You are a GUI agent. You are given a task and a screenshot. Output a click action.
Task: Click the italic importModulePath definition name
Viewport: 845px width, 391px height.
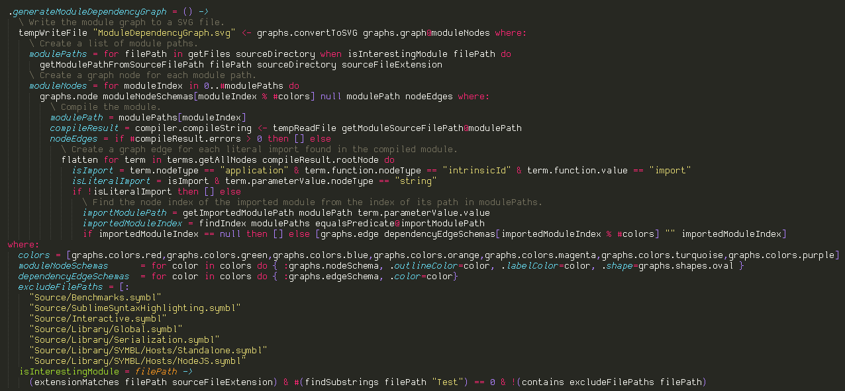pyautogui.click(x=124, y=212)
